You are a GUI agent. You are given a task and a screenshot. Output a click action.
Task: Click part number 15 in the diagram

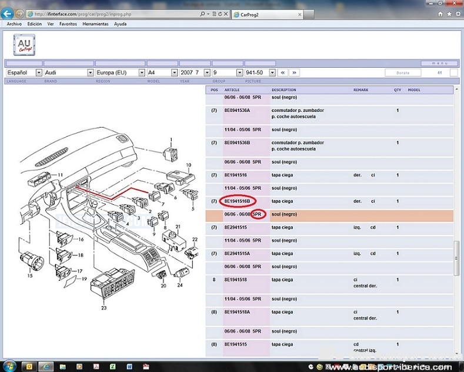point(30,275)
